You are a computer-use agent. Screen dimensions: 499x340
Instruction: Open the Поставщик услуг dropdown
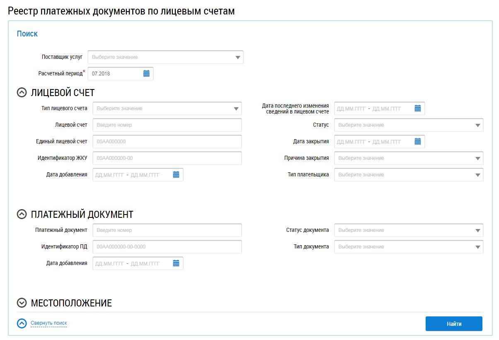click(x=166, y=57)
